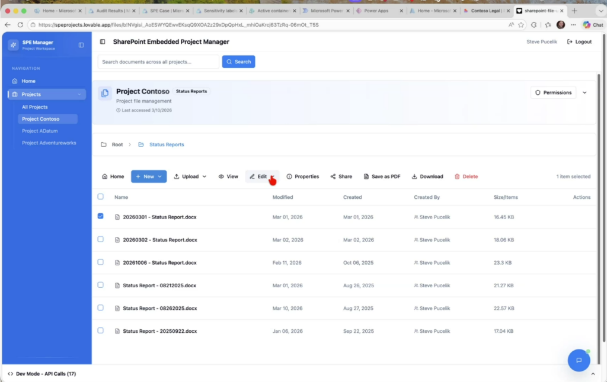Focus the search documents input field
This screenshot has width=607, height=382.
[158, 62]
